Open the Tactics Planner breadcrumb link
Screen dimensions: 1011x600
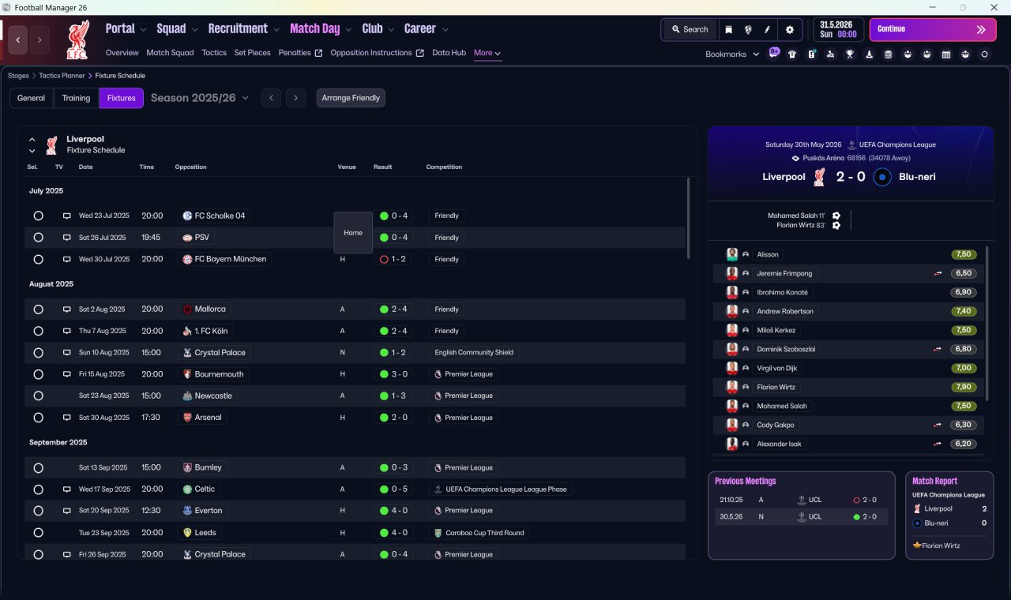point(62,76)
